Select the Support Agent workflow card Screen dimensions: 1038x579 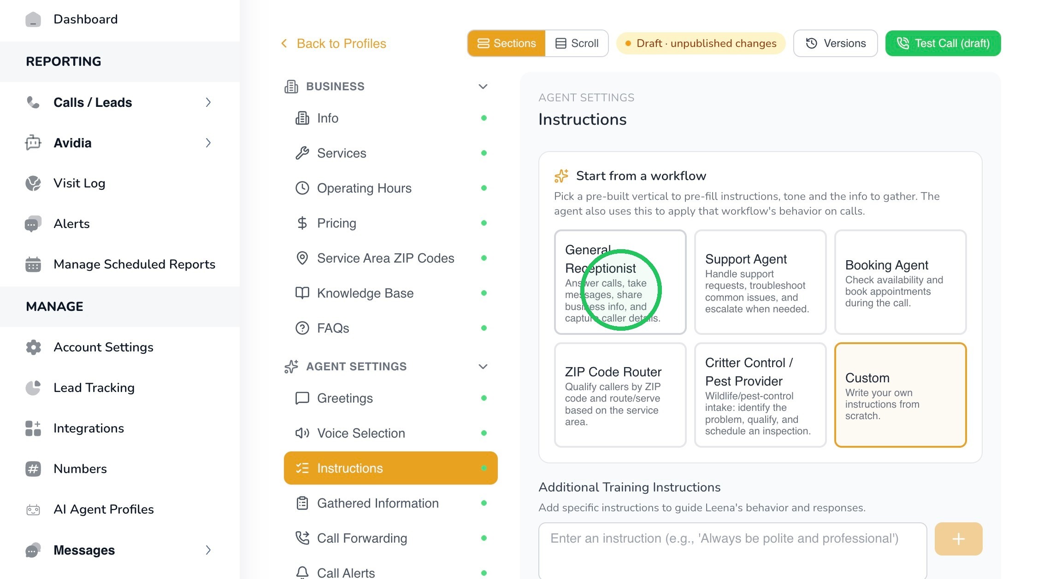[x=760, y=282]
